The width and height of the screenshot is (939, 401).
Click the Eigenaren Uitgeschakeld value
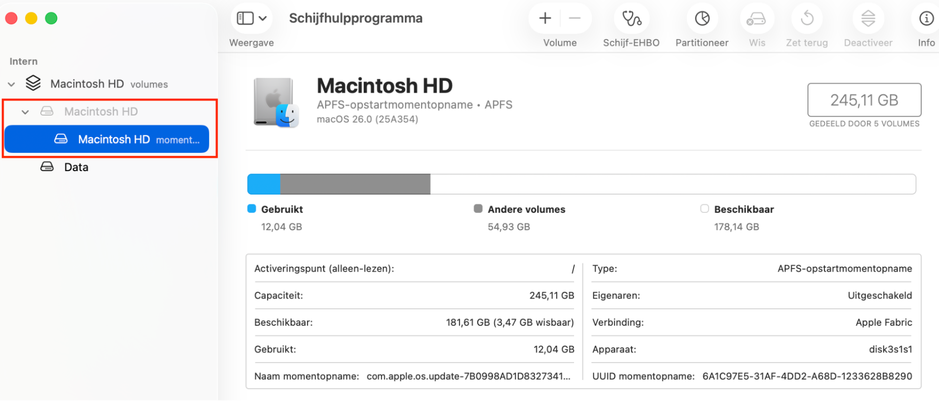[x=880, y=296]
